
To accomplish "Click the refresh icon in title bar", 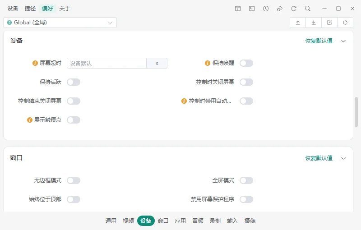I will coord(294,9).
